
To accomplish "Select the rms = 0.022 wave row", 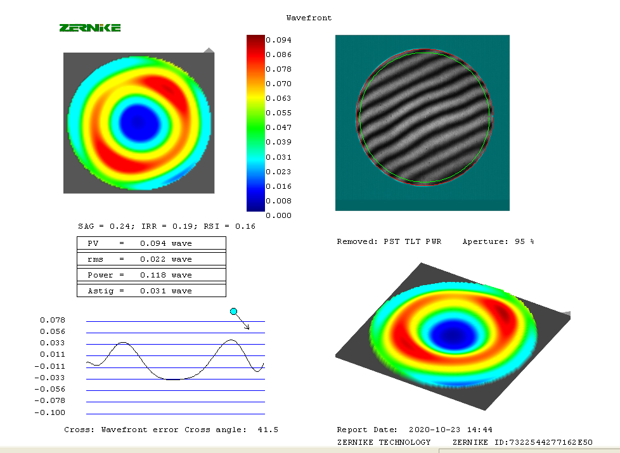I will tap(151, 259).
